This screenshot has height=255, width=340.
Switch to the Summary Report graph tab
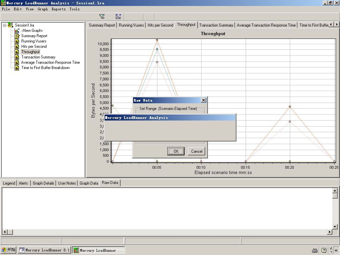[x=102, y=25]
